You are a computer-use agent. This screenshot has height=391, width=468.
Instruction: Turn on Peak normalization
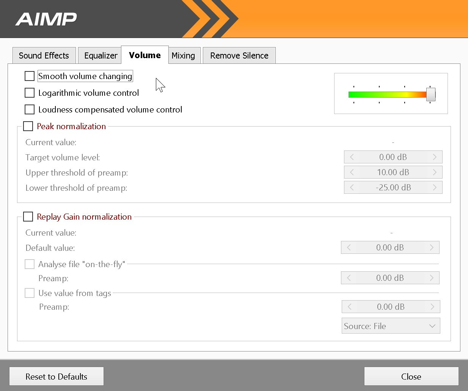point(28,126)
